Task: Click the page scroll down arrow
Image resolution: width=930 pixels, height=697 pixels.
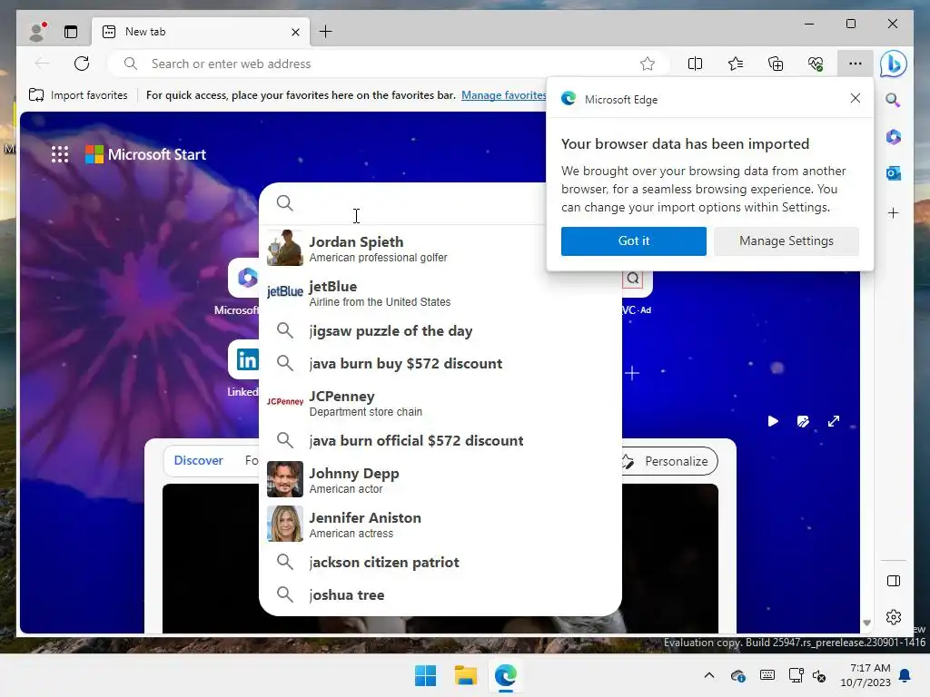Action: point(866,623)
